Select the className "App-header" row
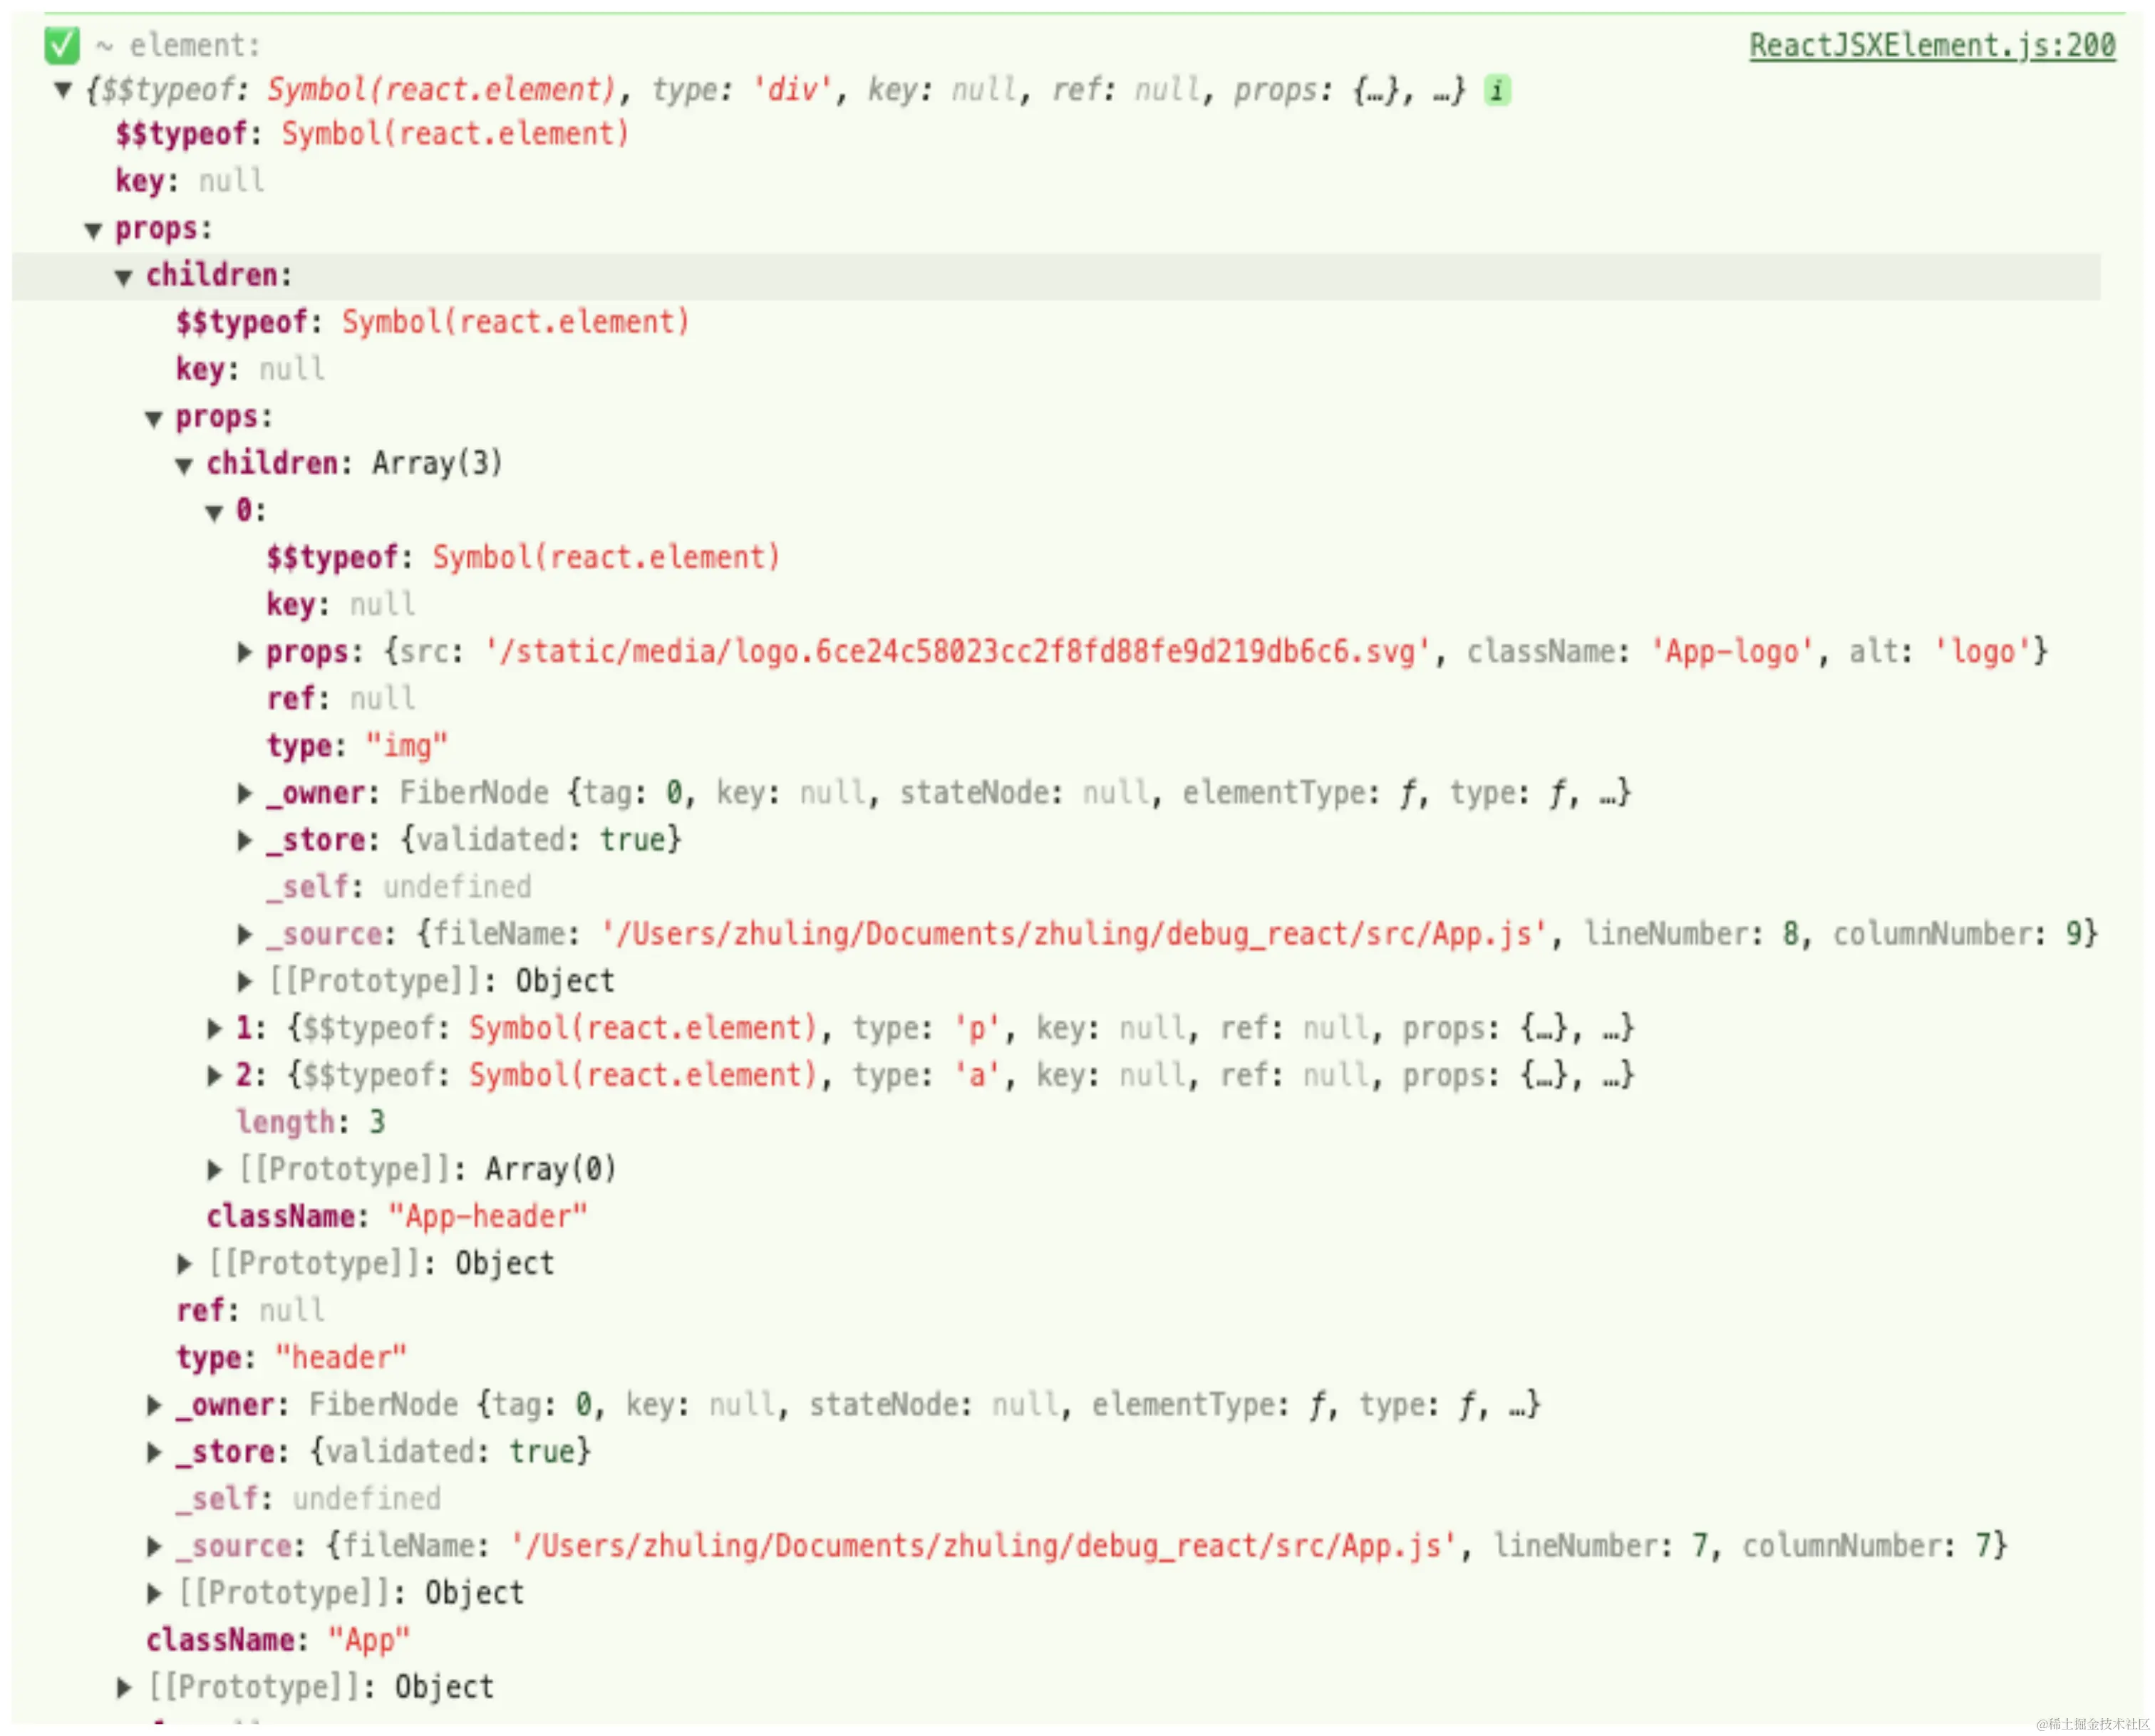The width and height of the screenshot is (2155, 1736). (x=396, y=1217)
